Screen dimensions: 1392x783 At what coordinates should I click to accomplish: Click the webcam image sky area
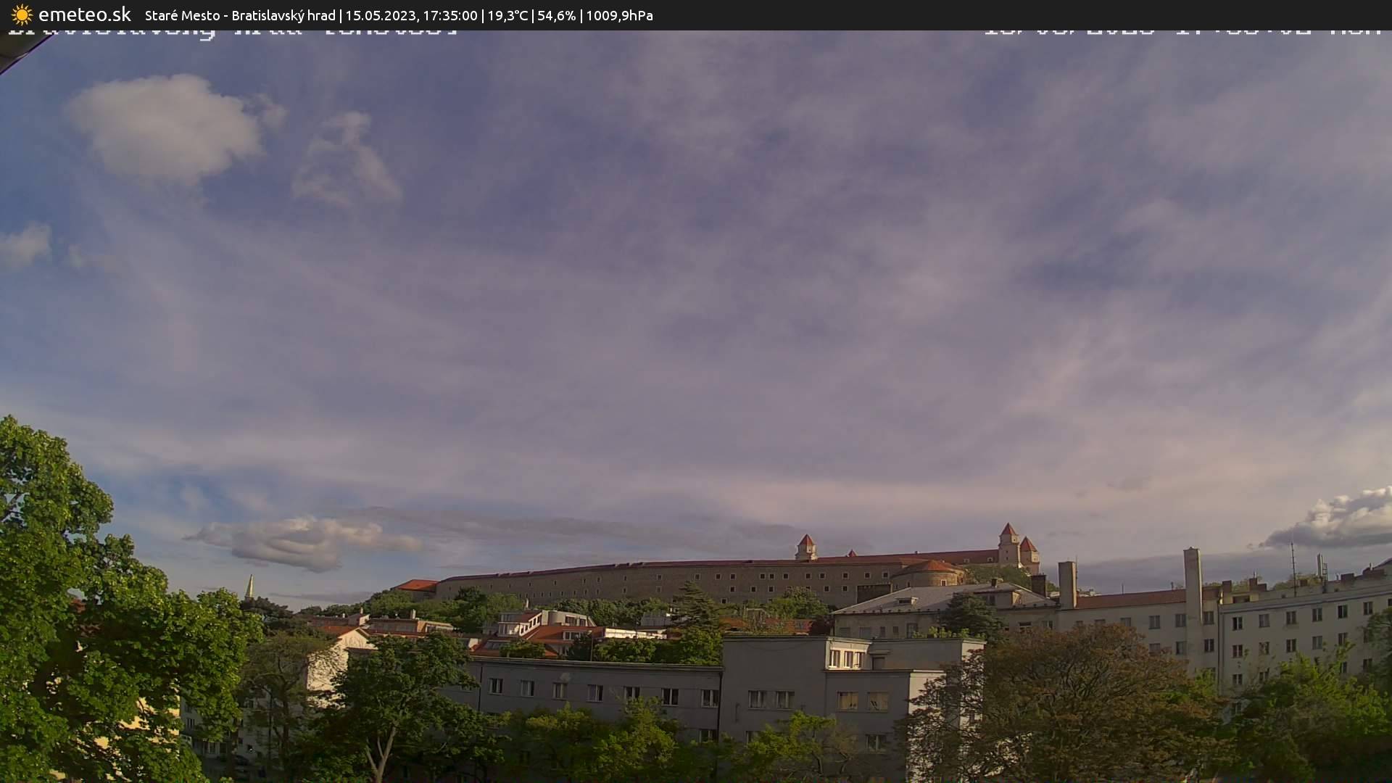696,290
